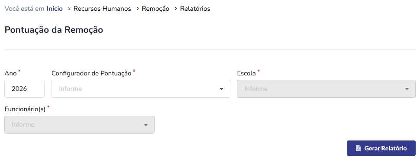Image resolution: width=420 pixels, height=159 pixels.
Task: Open the Funcionário(s) Informe dropdown
Action: pyautogui.click(x=80, y=125)
